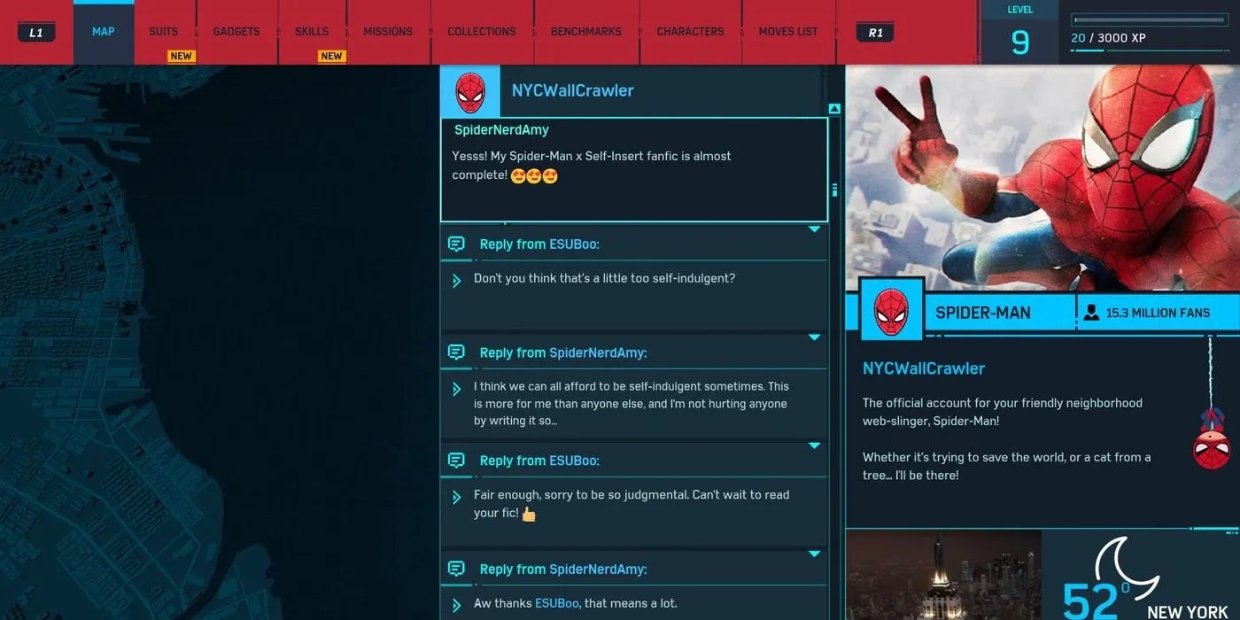Click the R1 shoulder button icon
This screenshot has height=620, width=1240.
pyautogui.click(x=875, y=33)
